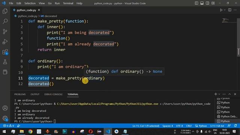Open the File menu
240x135 pixels.
[11, 3]
